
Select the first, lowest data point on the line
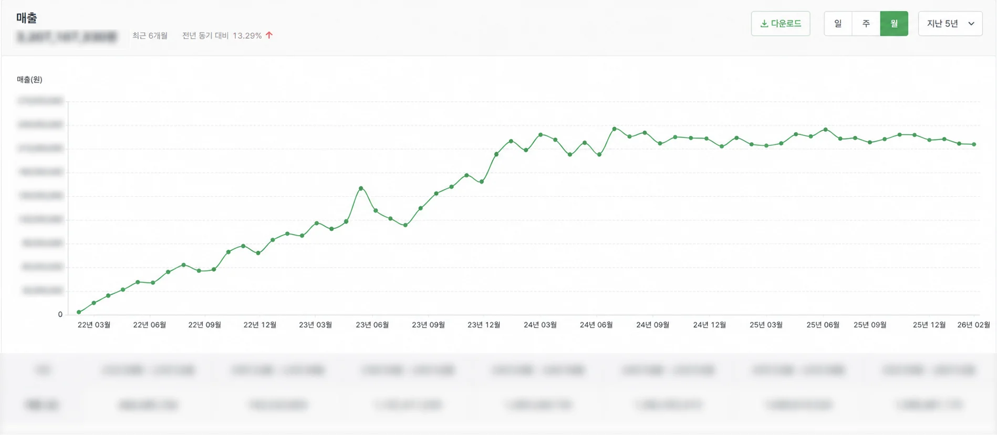[x=79, y=312]
